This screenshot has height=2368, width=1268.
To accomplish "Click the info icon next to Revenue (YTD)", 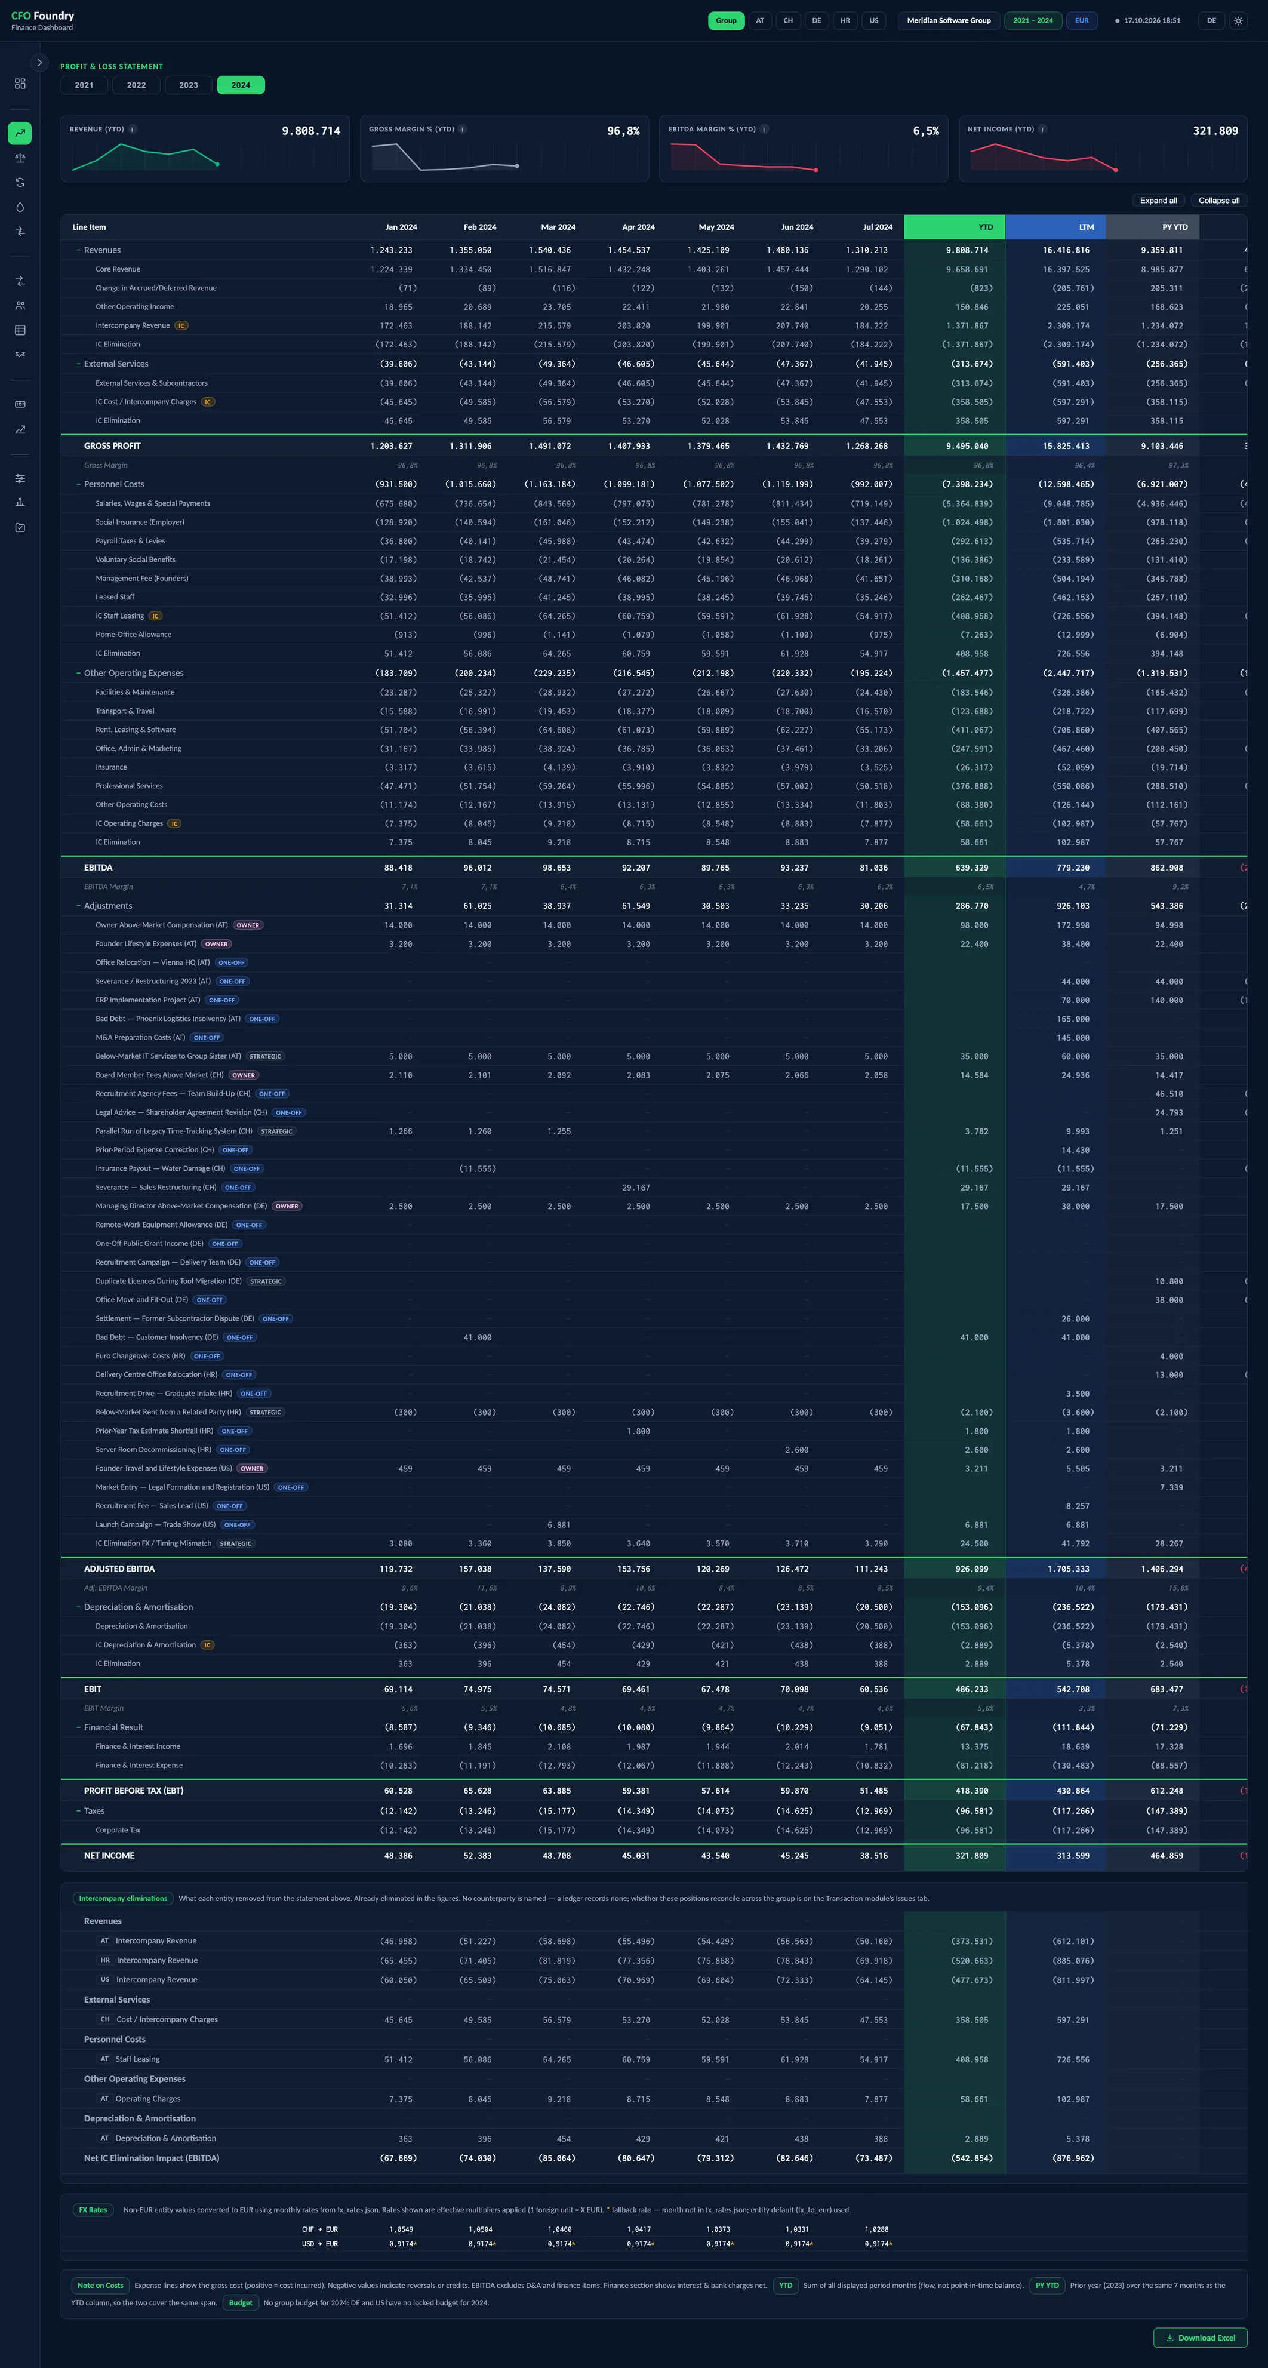I will coord(133,130).
